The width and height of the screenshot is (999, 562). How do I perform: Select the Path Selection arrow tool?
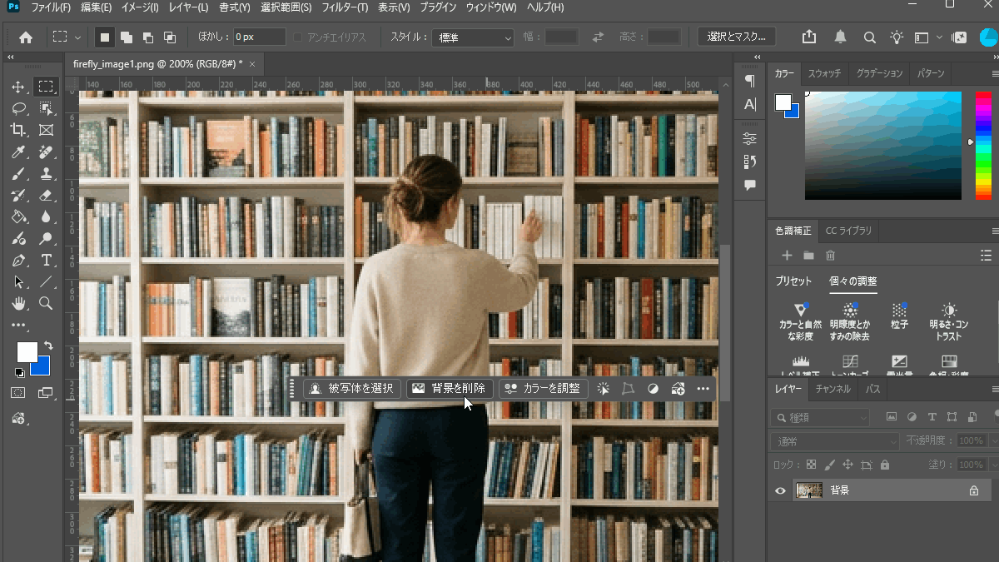[17, 281]
